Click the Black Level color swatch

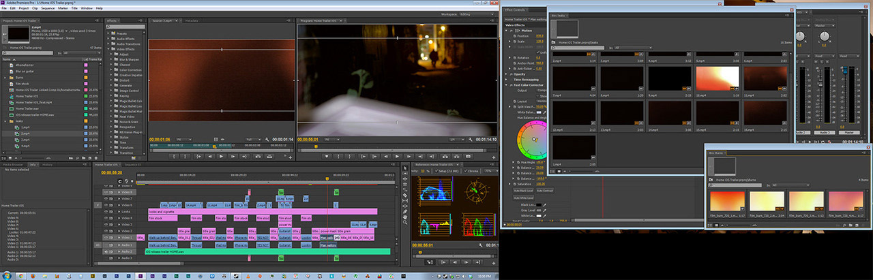539,204
